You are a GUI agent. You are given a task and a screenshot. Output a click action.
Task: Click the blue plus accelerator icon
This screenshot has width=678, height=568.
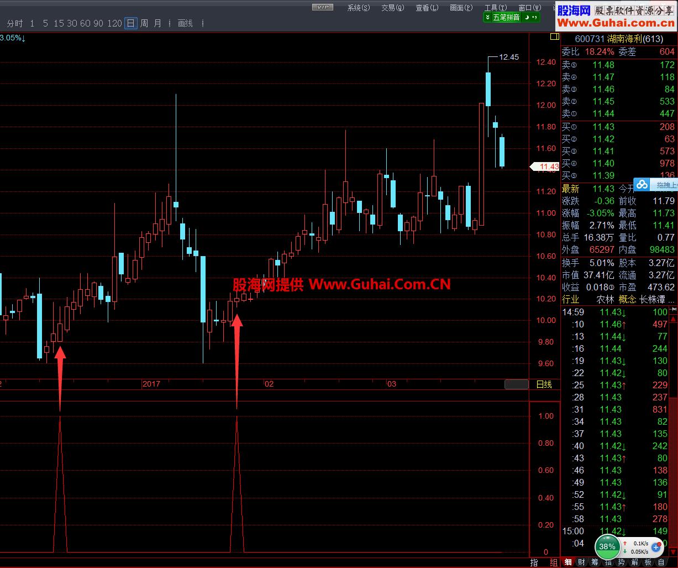click(x=656, y=548)
